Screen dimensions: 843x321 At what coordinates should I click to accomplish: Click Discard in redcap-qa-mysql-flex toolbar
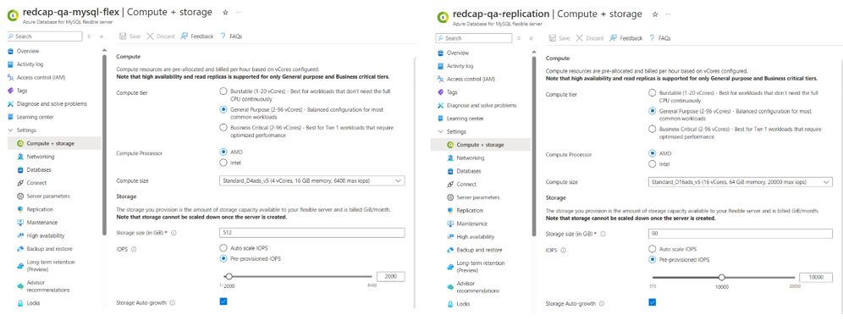[x=161, y=36]
